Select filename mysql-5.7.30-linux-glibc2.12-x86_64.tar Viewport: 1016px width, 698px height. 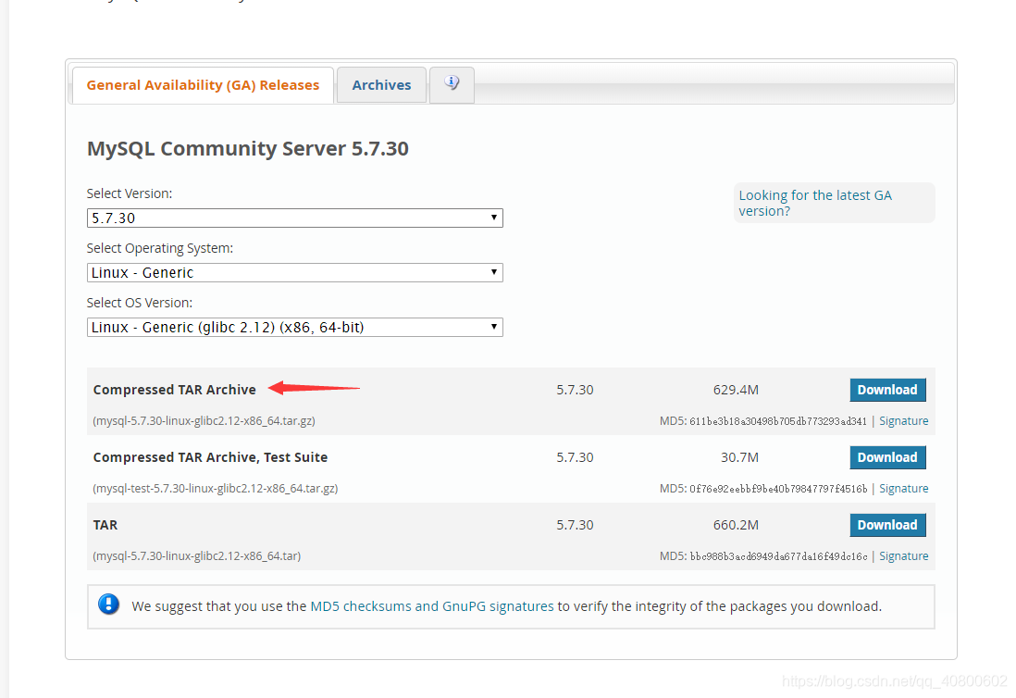[x=197, y=555]
